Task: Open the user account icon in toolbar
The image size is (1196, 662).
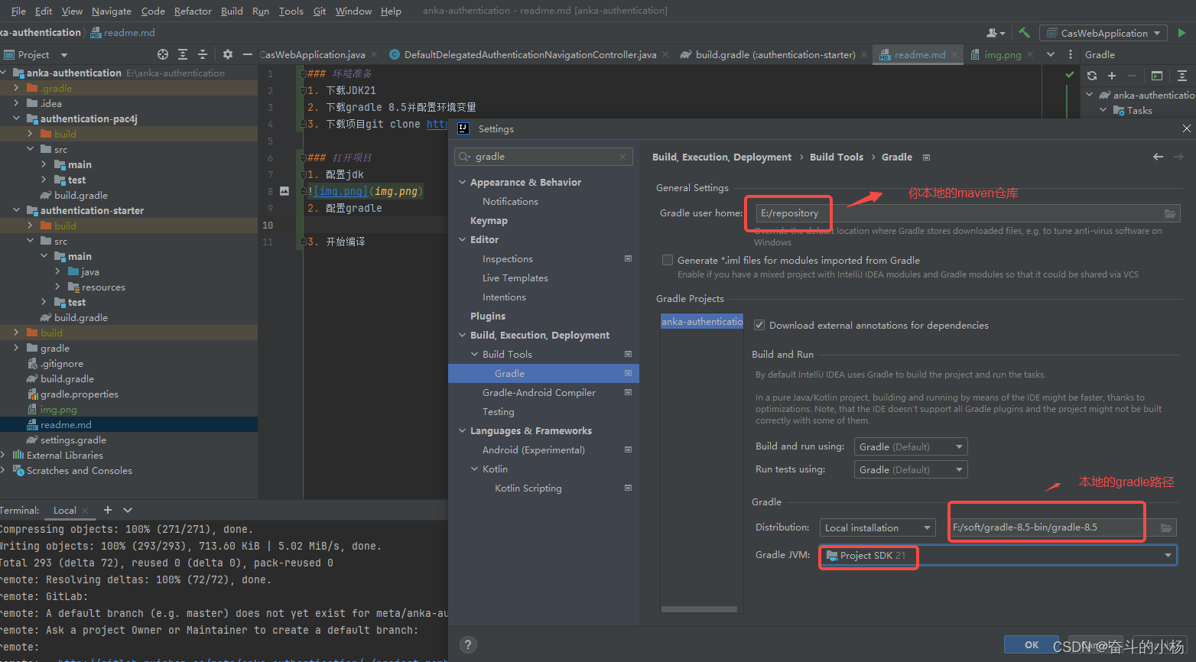Action: [x=994, y=33]
